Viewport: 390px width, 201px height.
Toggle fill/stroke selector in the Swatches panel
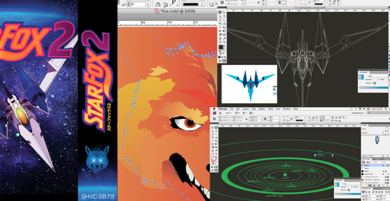click(x=364, y=162)
